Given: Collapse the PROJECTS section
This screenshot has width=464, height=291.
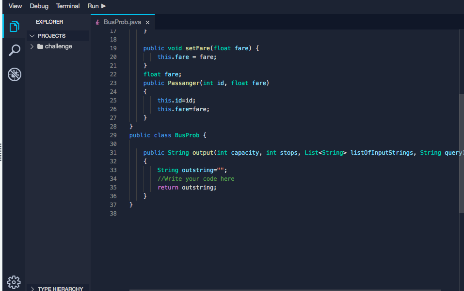Looking at the screenshot, I should 32,35.
